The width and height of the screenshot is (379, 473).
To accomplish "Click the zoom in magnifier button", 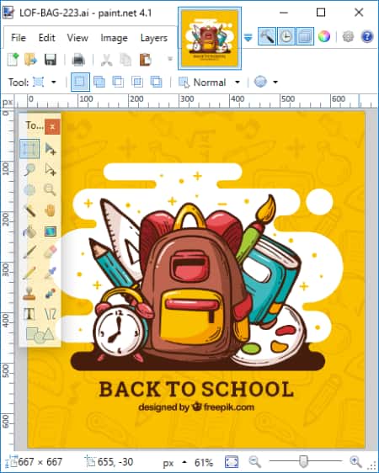I will 355,461.
